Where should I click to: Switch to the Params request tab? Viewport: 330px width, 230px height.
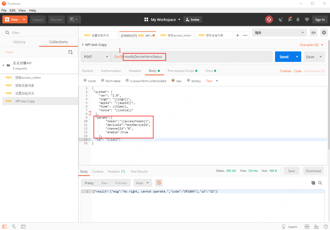(88, 71)
